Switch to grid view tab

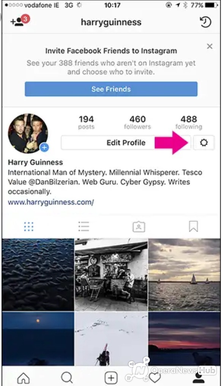29,227
